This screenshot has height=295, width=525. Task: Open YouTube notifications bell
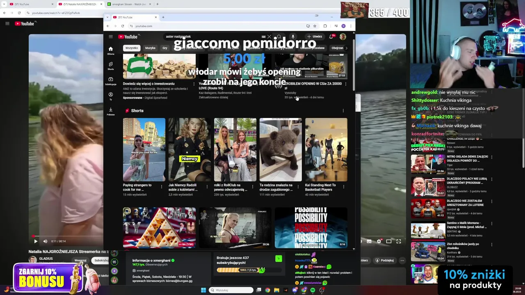tap(331, 37)
